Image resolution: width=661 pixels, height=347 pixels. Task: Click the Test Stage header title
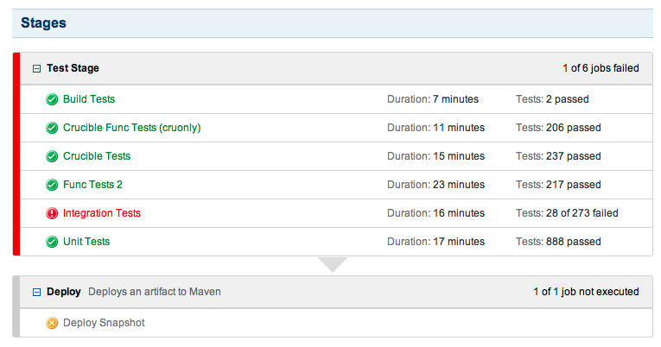pyautogui.click(x=73, y=67)
